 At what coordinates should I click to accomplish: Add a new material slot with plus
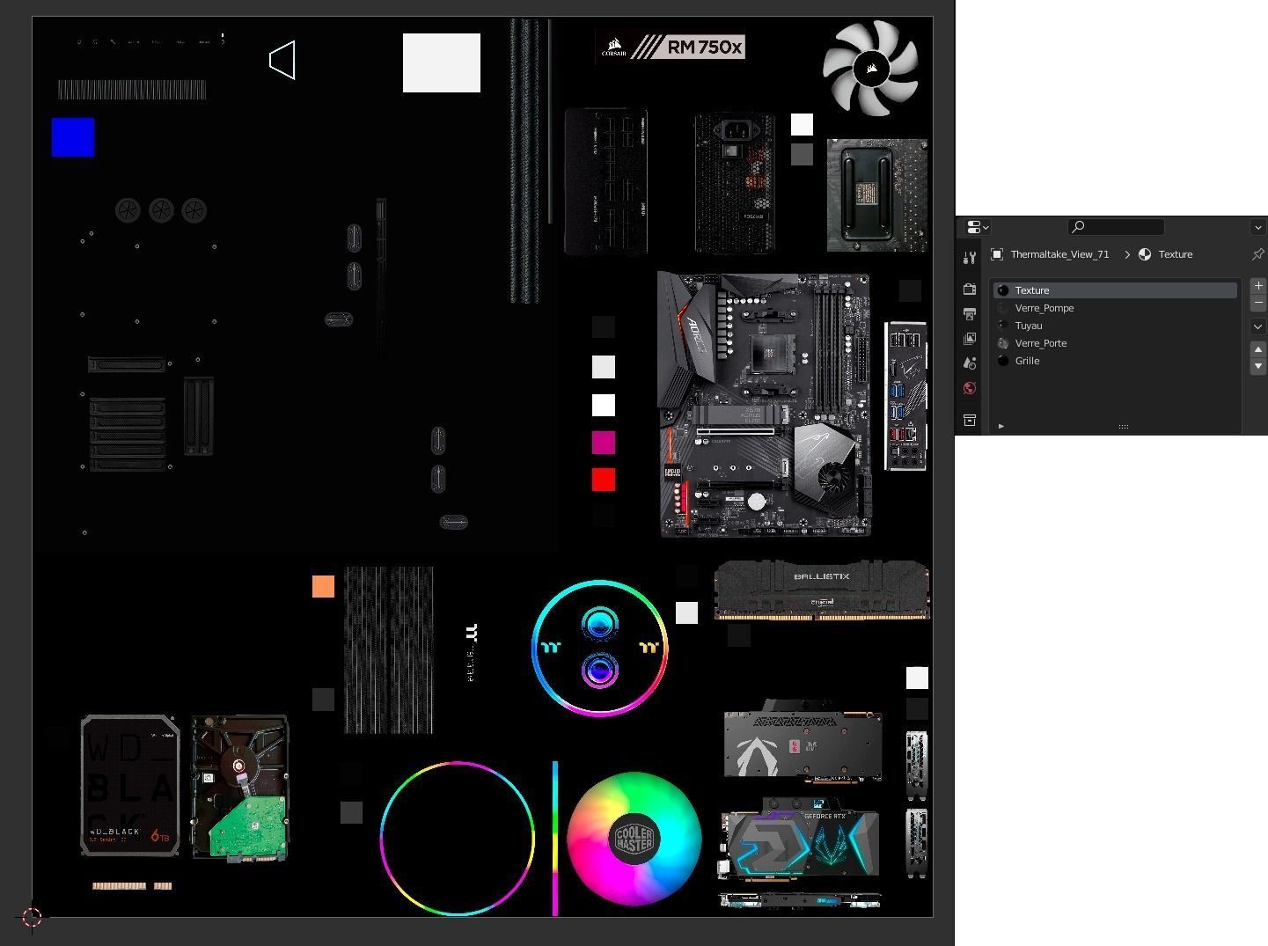coord(1258,286)
